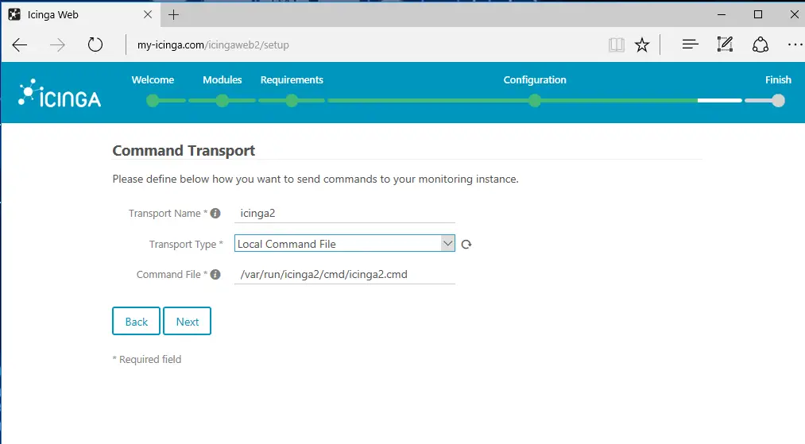
Task: Click the Modules progress dot
Action: 223,101
